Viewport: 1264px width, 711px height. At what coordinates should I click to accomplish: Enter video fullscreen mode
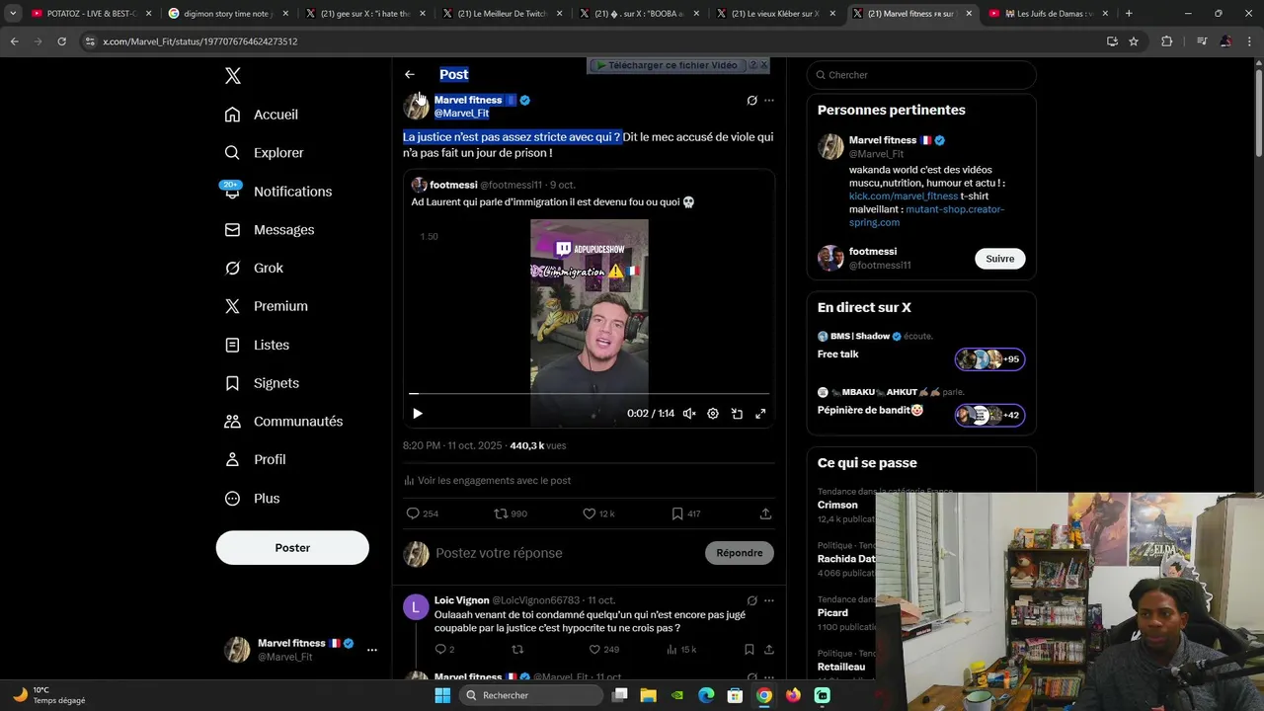point(760,414)
